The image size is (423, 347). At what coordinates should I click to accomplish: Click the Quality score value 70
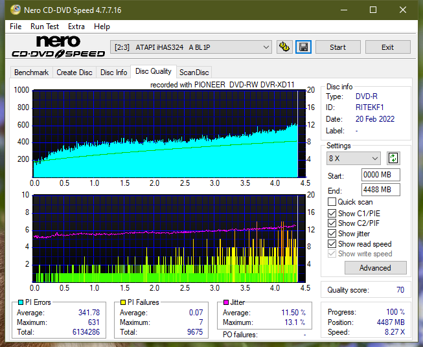coord(400,290)
